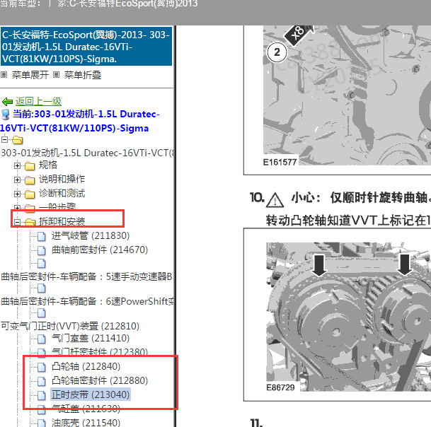Click the page icon for 凸轮轴密封件
Image resolution: width=431 pixels, height=427 pixels.
coord(42,381)
